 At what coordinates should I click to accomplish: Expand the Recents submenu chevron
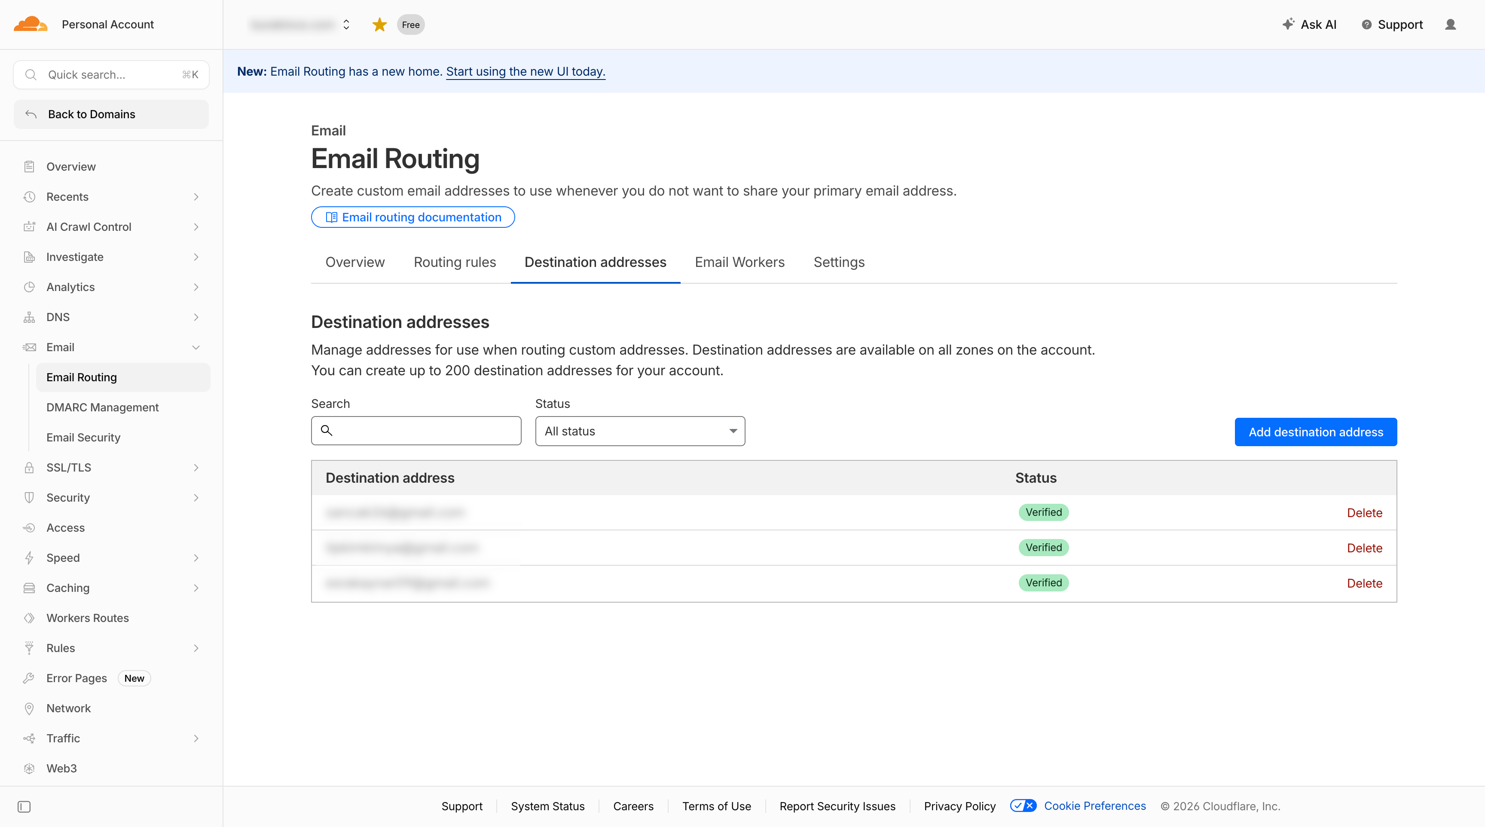tap(196, 197)
